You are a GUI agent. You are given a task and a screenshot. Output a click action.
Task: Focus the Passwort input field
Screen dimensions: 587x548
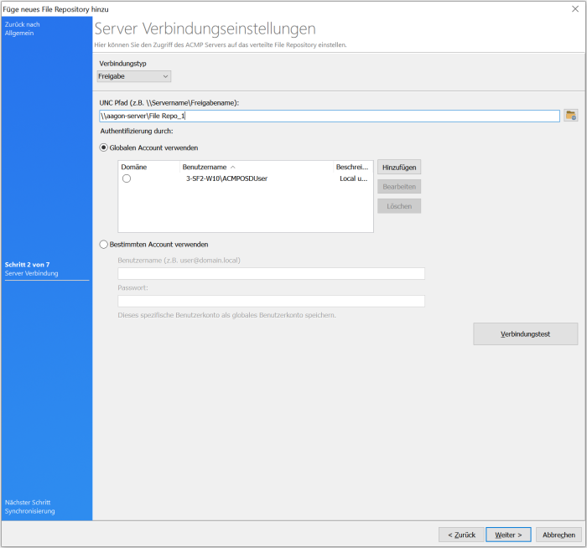[x=271, y=301]
